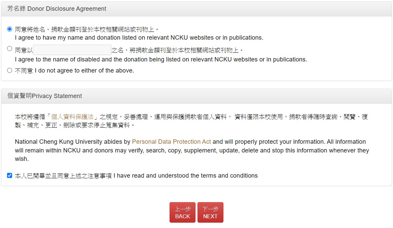Click the 同意以 text before the alias field

24,50
